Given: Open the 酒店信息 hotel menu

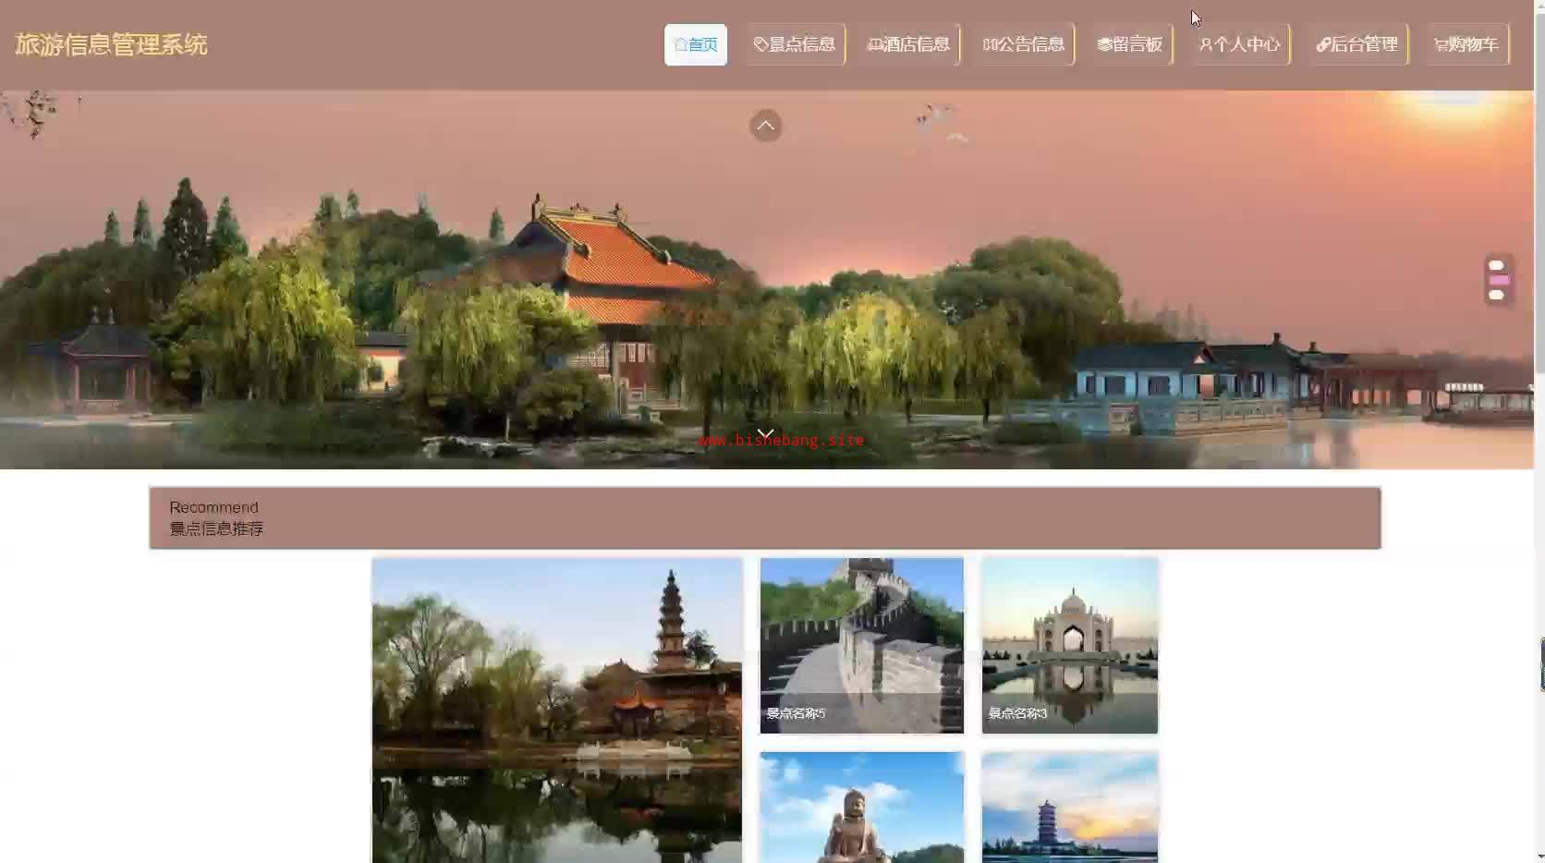Looking at the screenshot, I should [909, 44].
